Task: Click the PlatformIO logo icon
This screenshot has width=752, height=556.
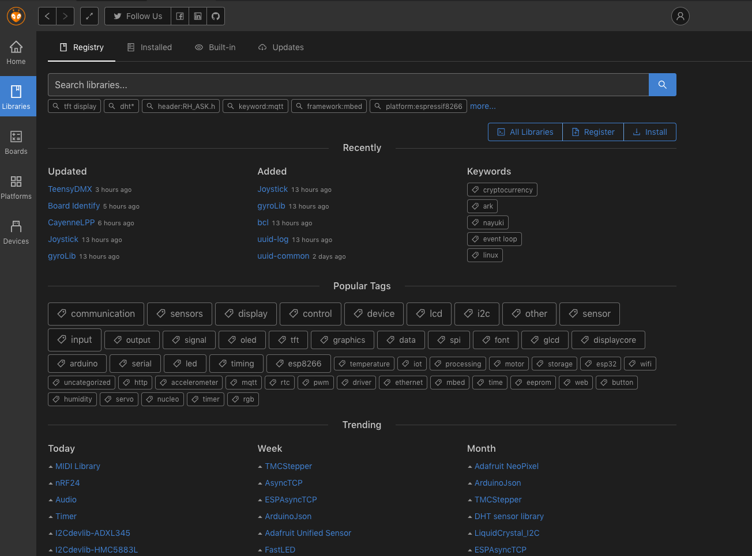Action: (16, 16)
